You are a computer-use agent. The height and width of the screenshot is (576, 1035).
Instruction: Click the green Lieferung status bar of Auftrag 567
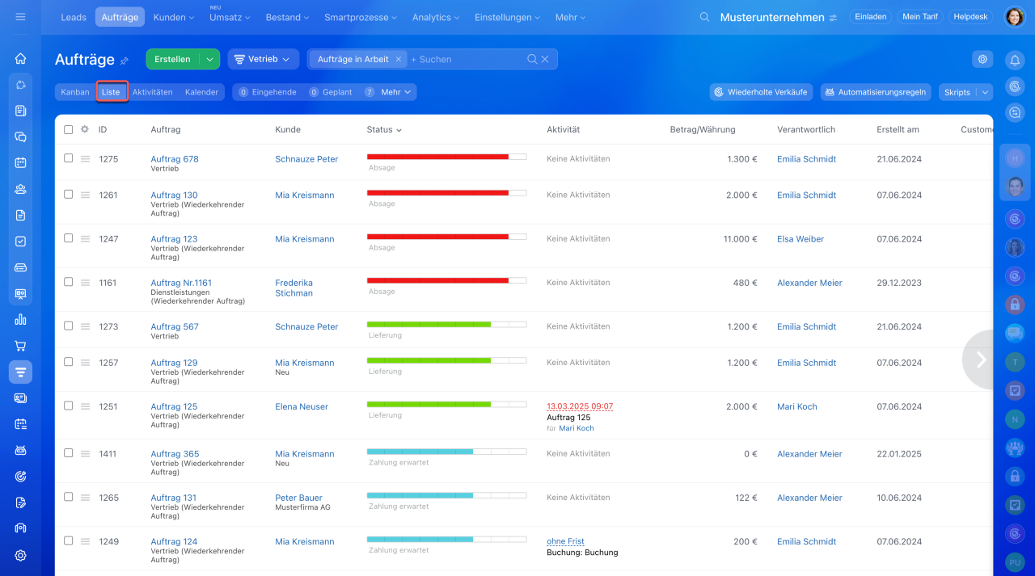pyautogui.click(x=429, y=324)
